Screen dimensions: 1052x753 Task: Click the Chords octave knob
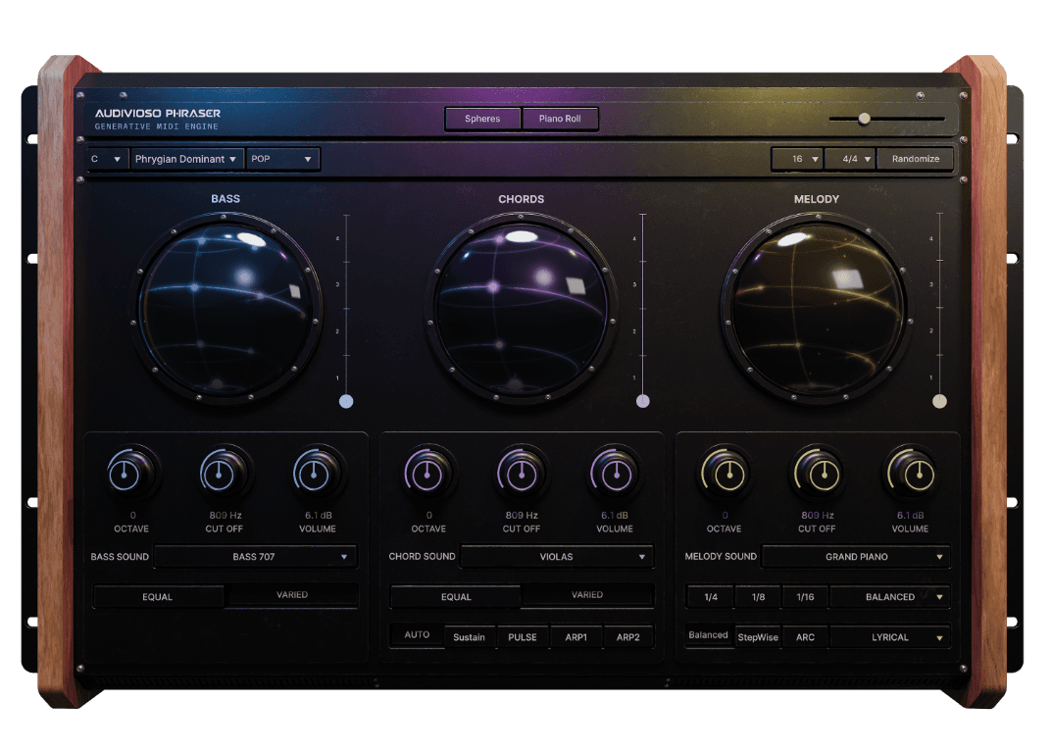point(426,474)
